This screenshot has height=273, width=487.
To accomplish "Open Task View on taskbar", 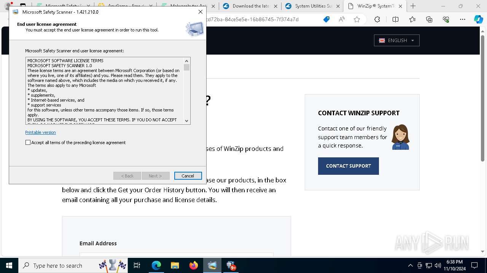I will tap(137, 265).
